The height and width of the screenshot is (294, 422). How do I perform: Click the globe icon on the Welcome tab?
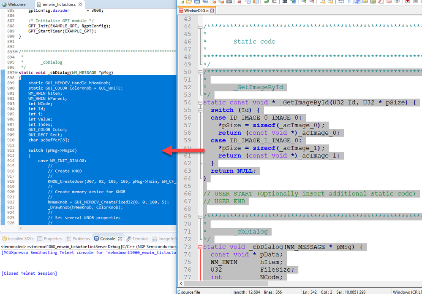(4, 5)
